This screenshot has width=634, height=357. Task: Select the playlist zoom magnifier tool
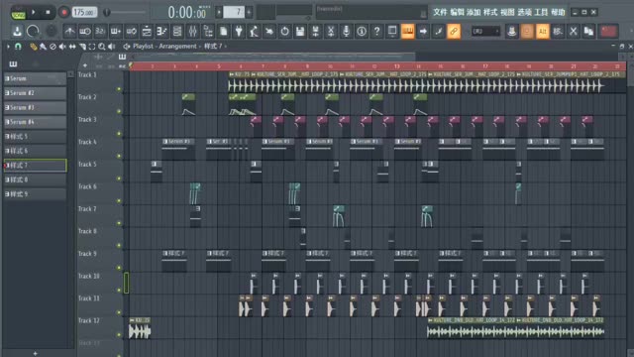[102, 47]
